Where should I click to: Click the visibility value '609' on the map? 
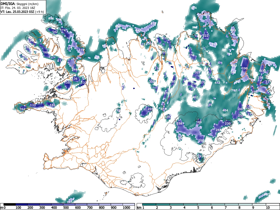(233, 30)
